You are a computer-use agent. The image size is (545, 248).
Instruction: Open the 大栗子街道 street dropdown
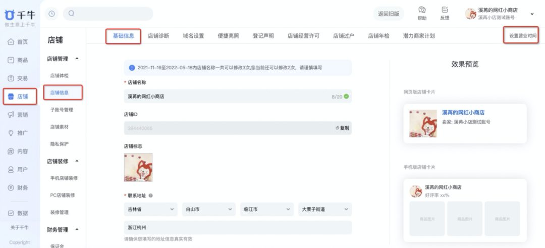[324, 210]
